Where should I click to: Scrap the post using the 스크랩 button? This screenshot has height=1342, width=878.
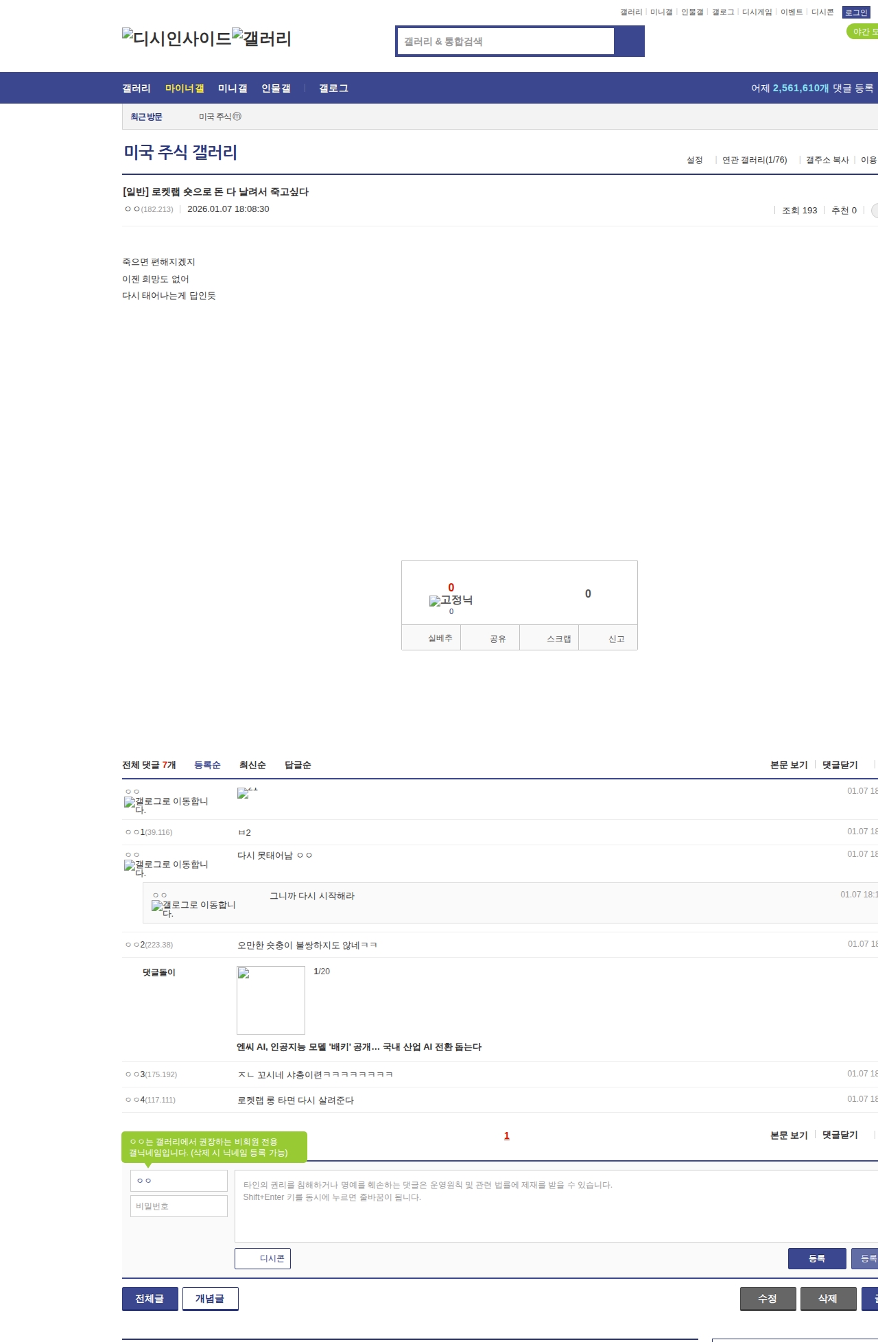[549, 638]
